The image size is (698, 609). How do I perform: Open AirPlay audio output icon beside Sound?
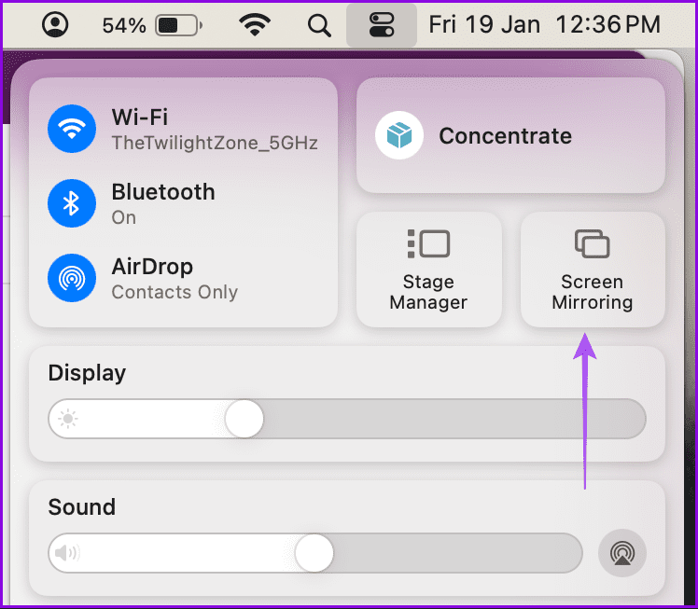click(621, 553)
